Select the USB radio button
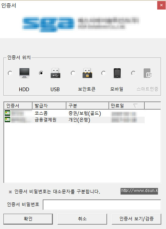 tap(41, 73)
